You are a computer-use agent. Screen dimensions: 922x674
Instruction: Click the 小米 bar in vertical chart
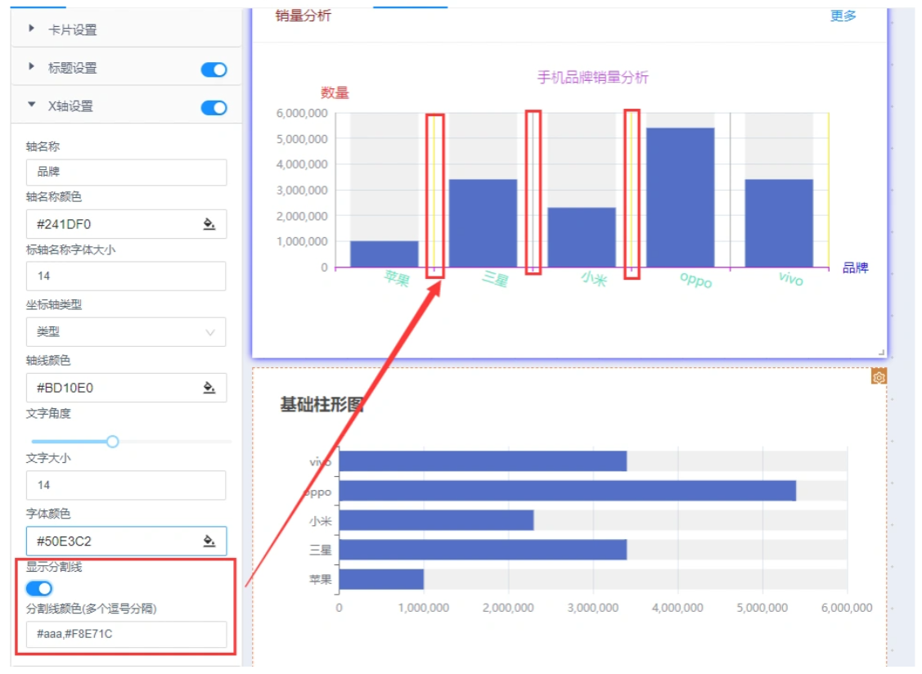582,237
